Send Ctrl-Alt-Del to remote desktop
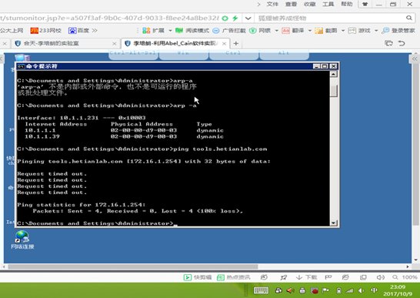This screenshot has width=420, height=298. click(x=133, y=54)
